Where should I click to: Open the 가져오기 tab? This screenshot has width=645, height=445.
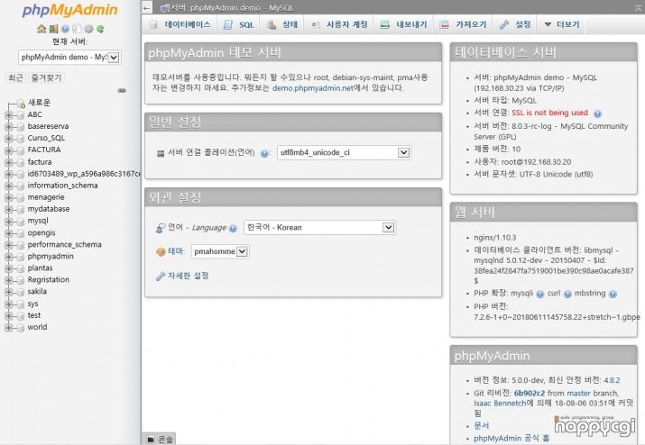tap(463, 24)
